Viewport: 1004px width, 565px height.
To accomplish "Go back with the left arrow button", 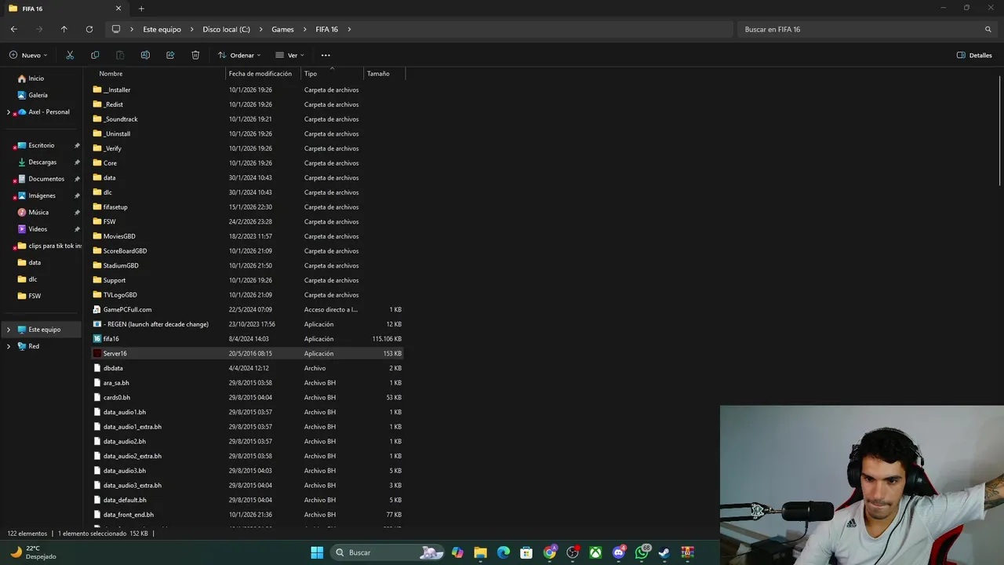I will click(x=14, y=29).
